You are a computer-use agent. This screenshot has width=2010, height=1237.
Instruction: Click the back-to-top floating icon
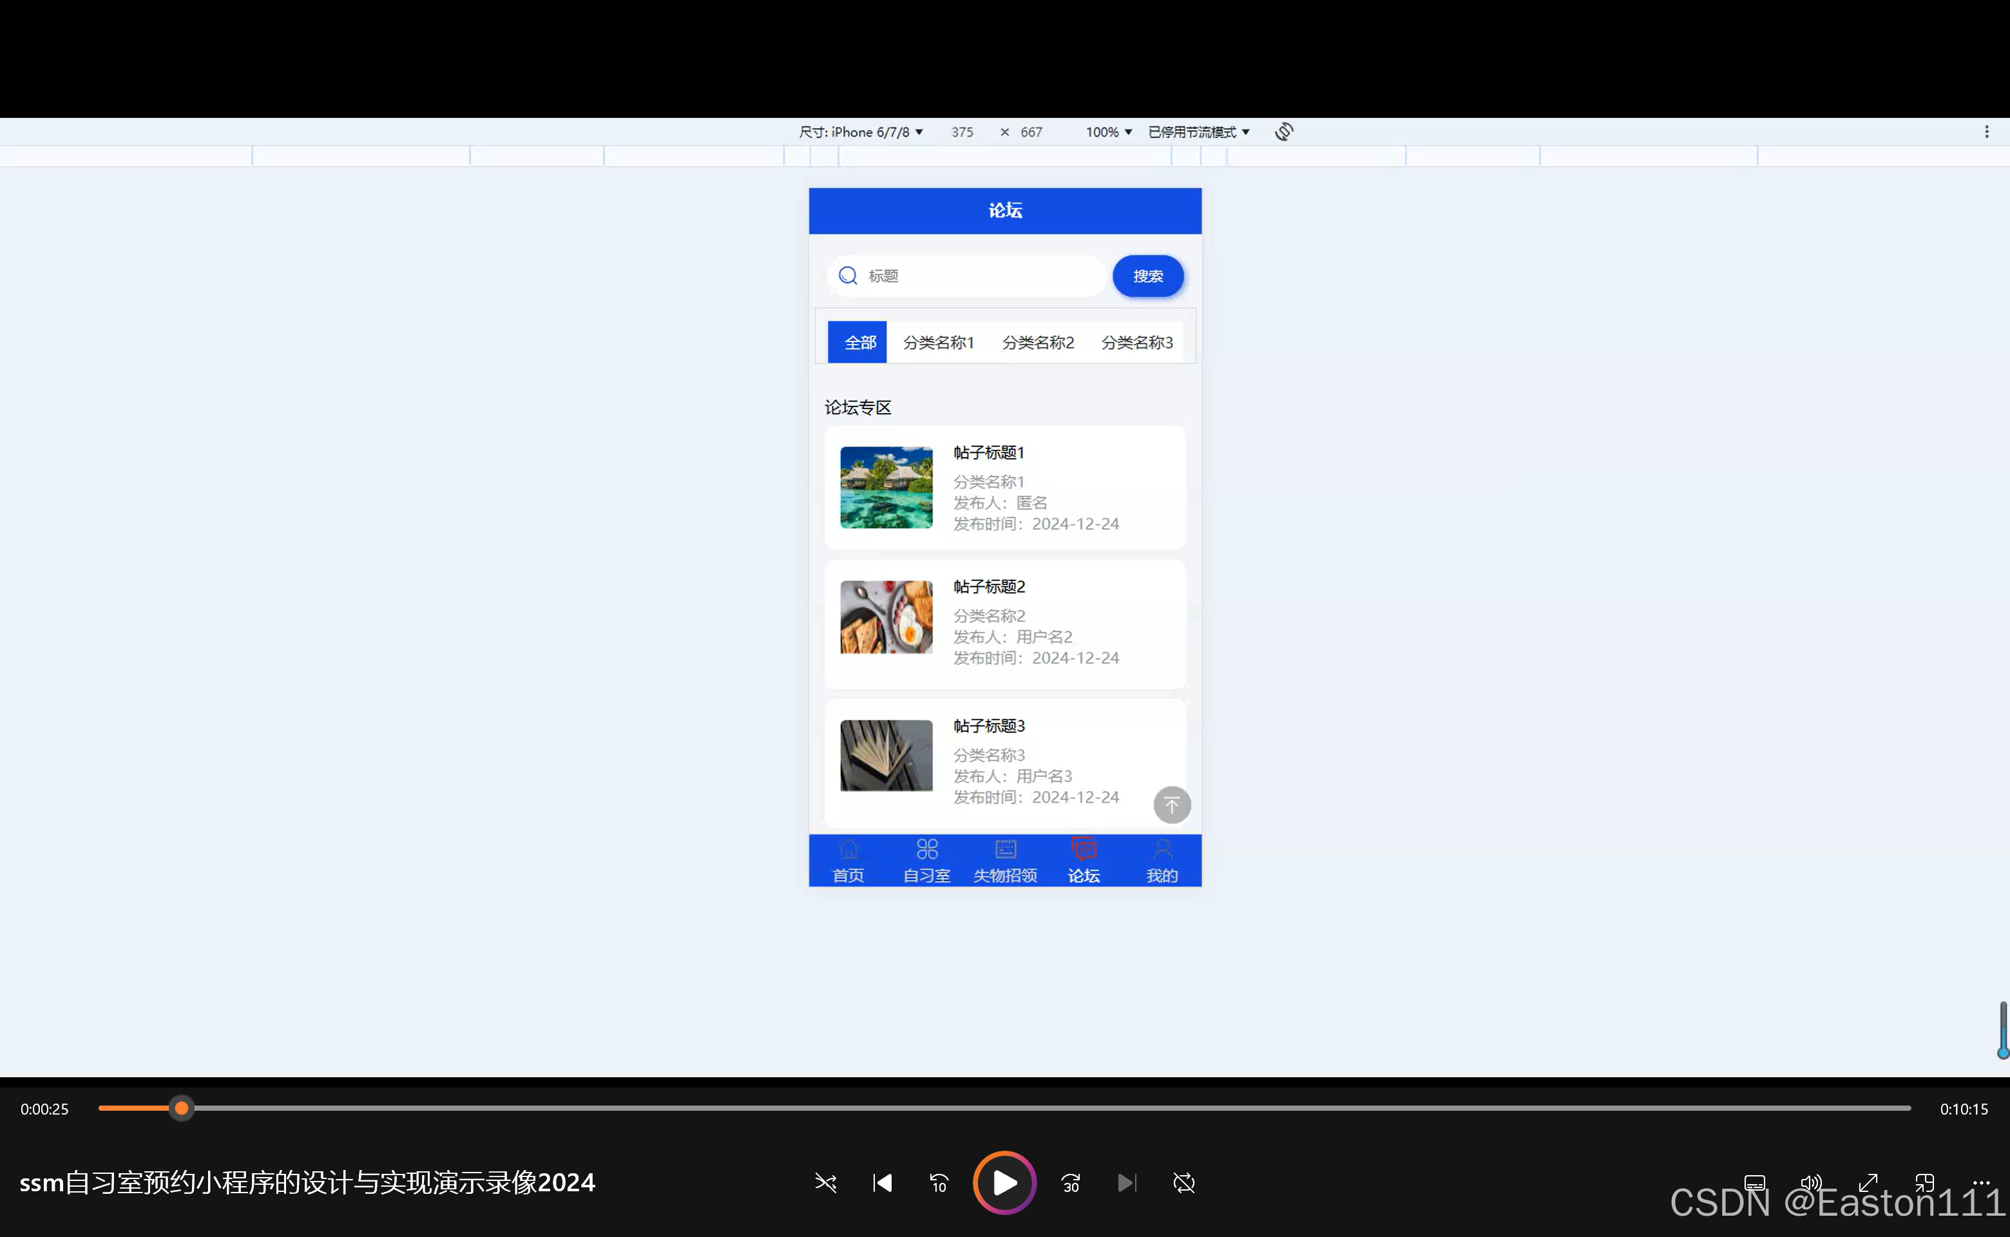click(1171, 805)
